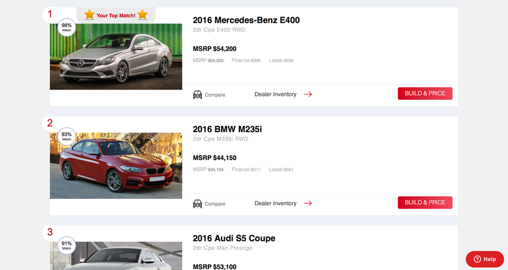Screen dimensions: 508x270
Task: Click Dealer Inventory arrow for BMW M235i
Action: coord(308,203)
